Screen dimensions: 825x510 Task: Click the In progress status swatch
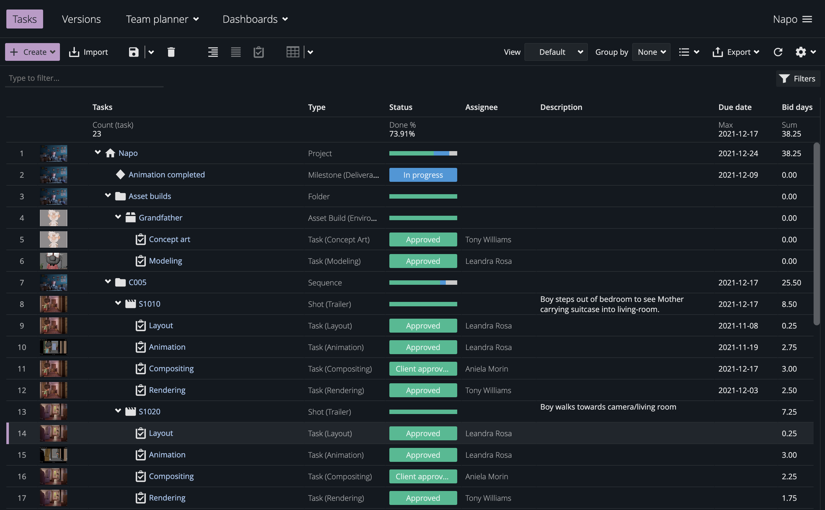pos(423,175)
